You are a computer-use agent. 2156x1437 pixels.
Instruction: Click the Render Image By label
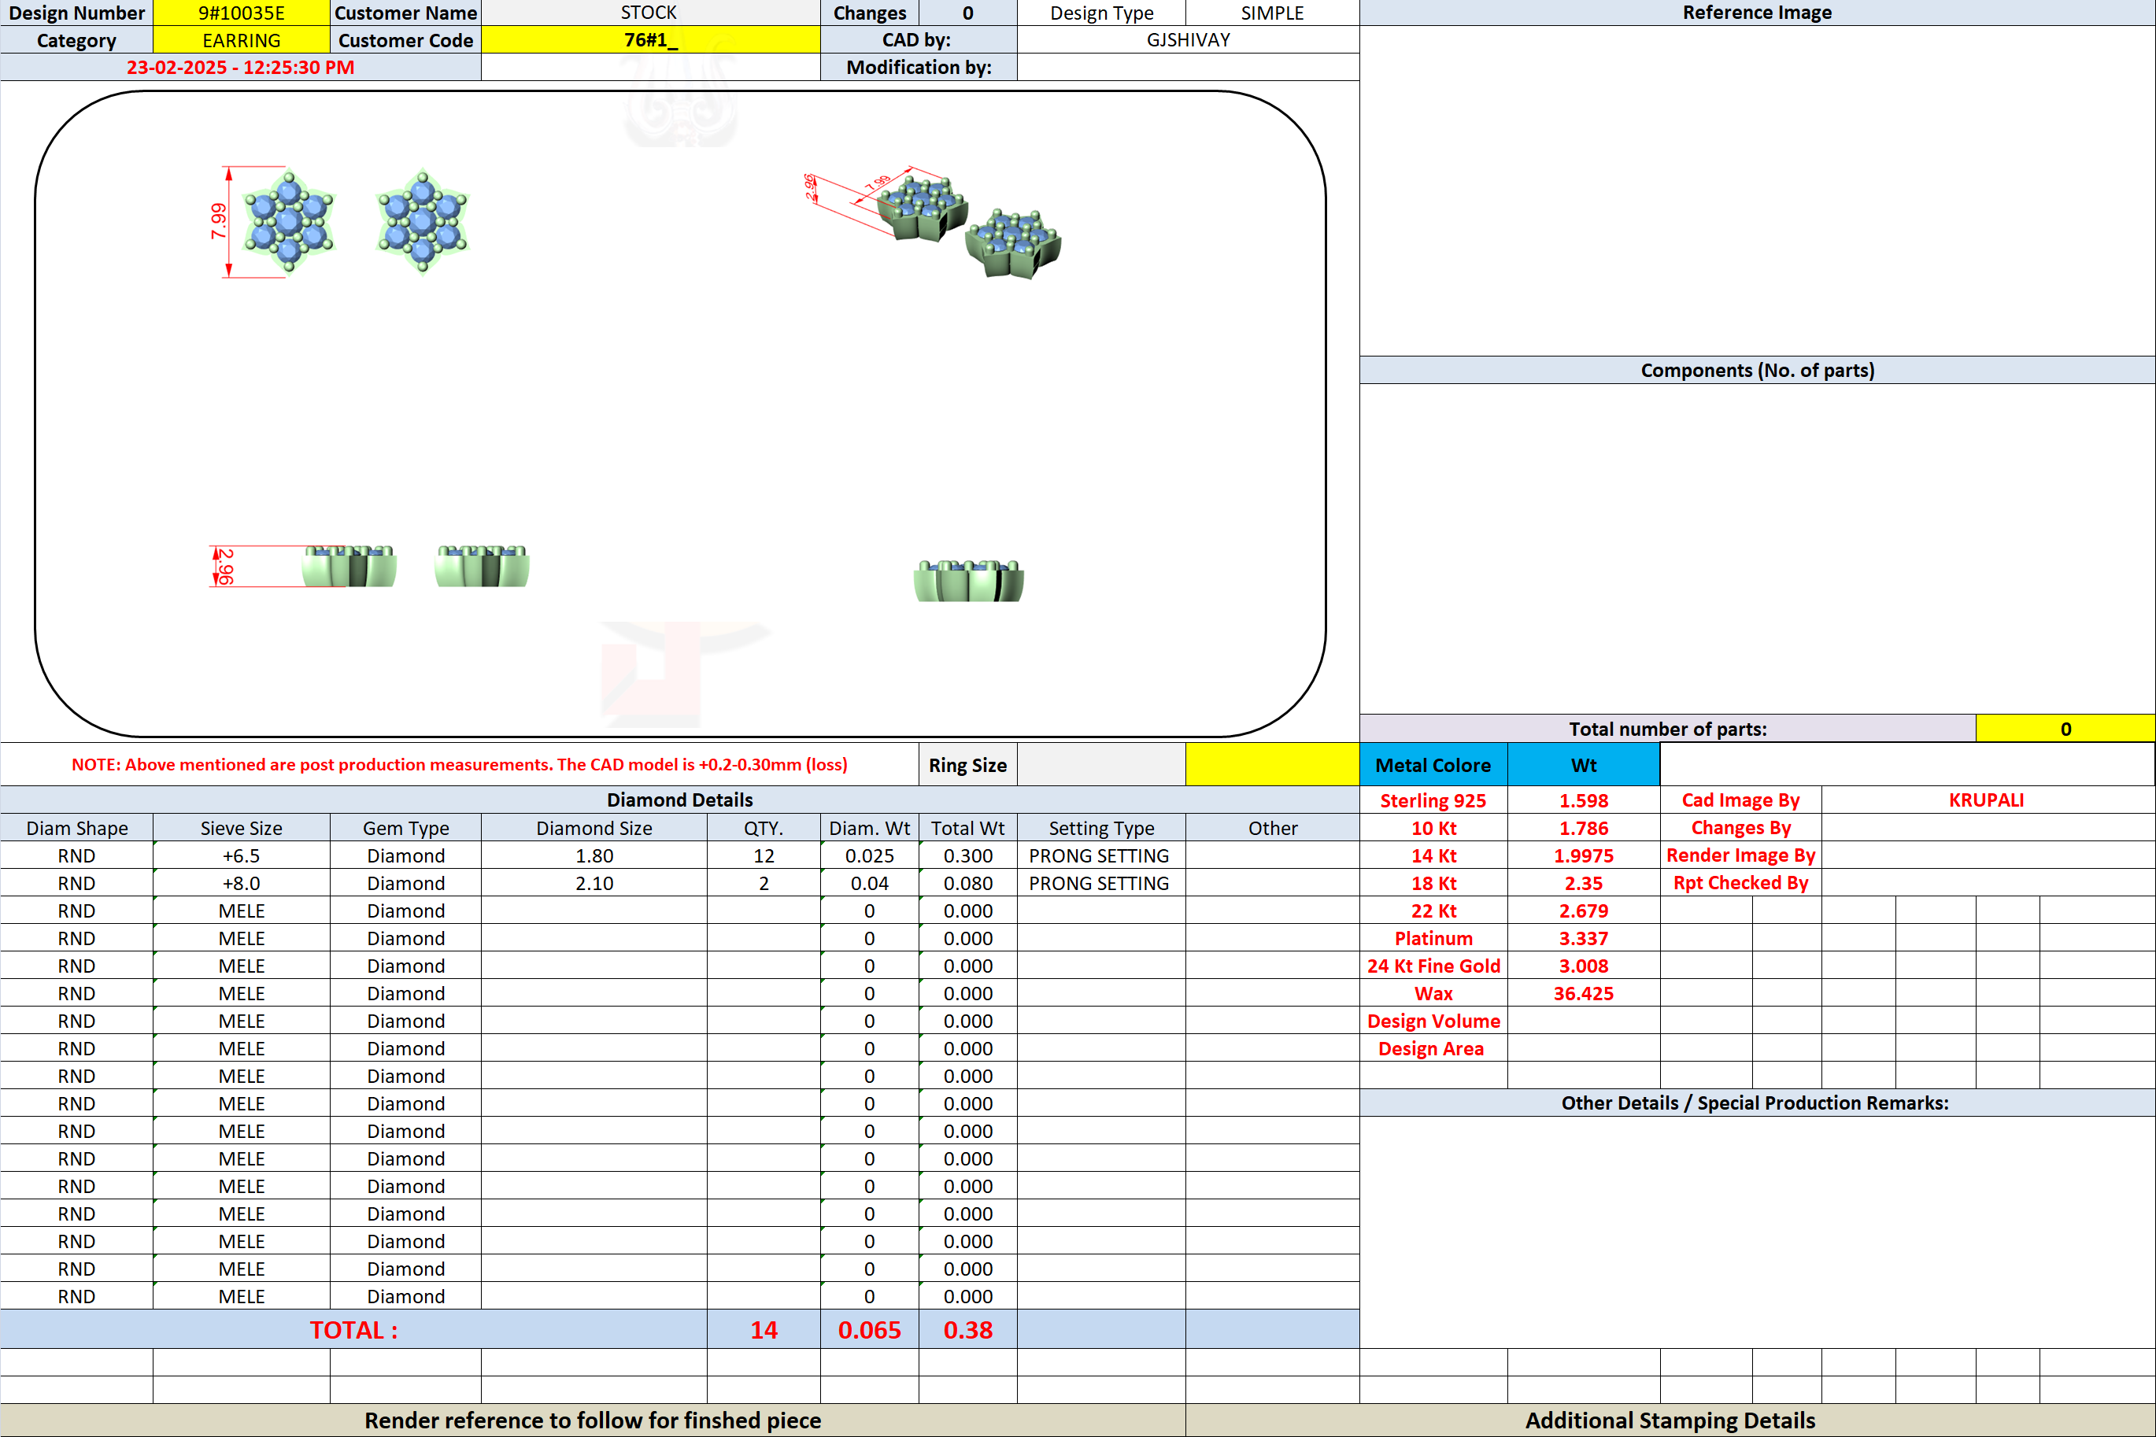(1740, 855)
